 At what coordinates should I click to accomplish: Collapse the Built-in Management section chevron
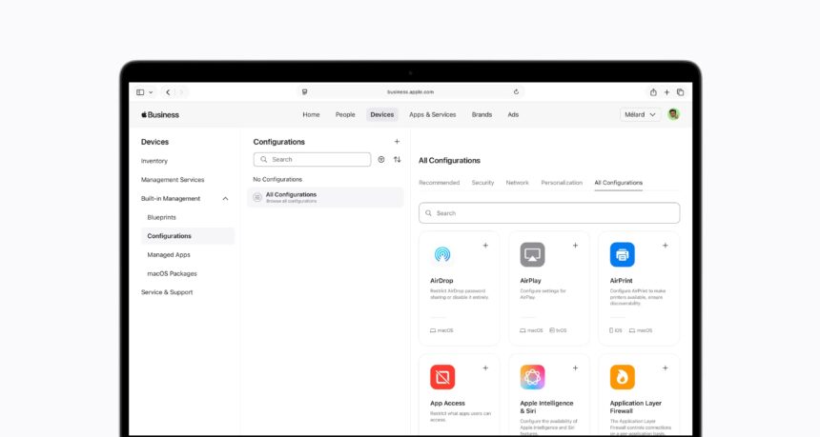225,199
